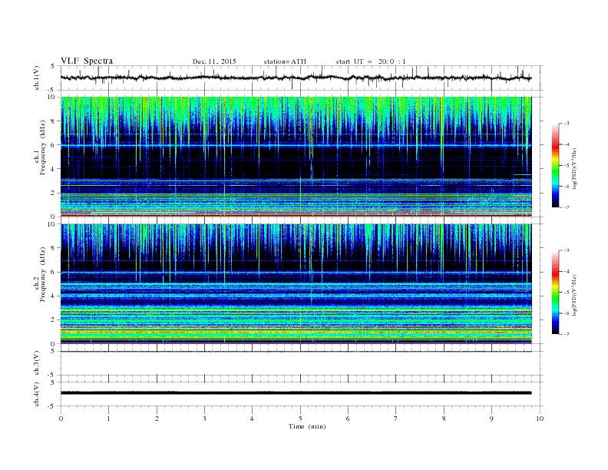Click the time axis tick label "6"
This screenshot has height=470, width=608.
348,419
